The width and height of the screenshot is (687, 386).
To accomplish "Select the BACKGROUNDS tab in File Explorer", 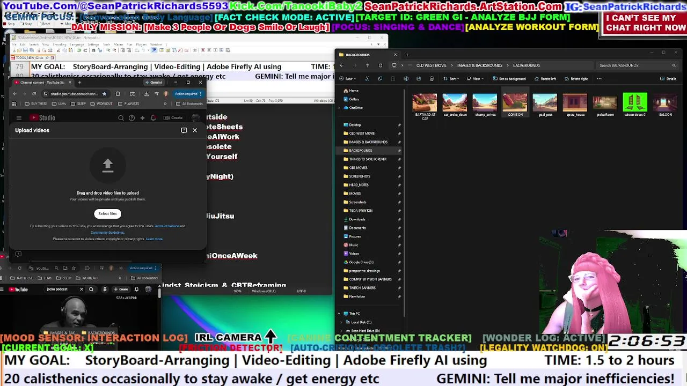I will (367, 55).
